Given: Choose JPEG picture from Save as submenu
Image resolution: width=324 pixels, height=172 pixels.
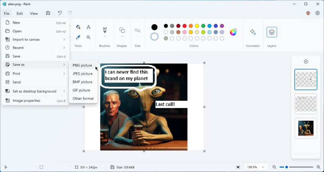Looking at the screenshot, I should (x=82, y=74).
